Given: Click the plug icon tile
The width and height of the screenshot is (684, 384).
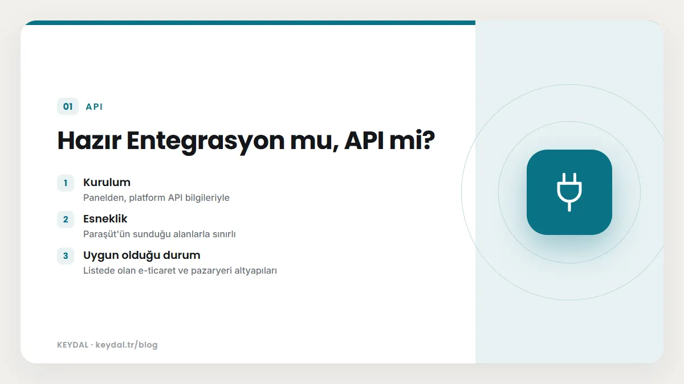Looking at the screenshot, I should 569,192.
